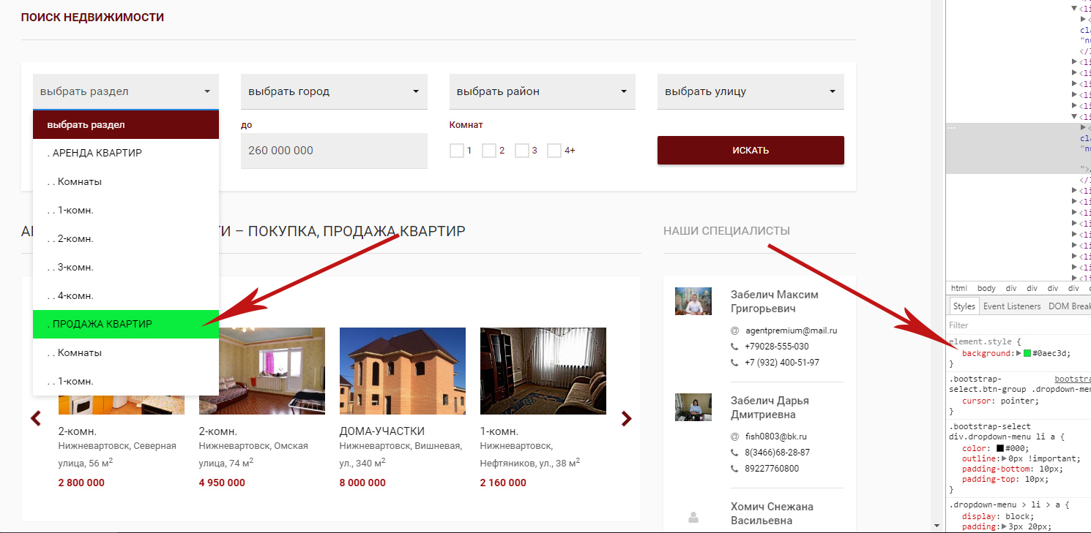Image resolution: width=1091 pixels, height=533 pixels.
Task: Tick the 3 rooms checkbox
Action: click(522, 151)
